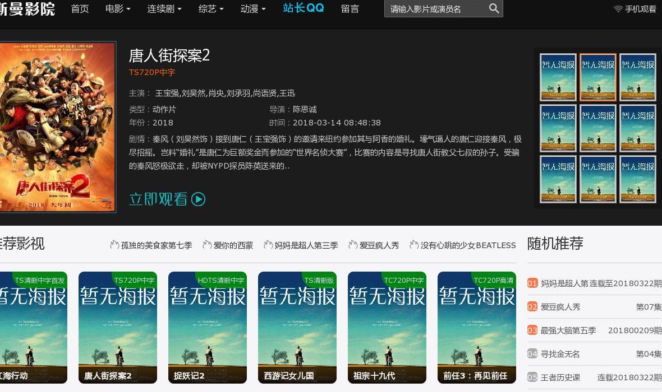This screenshot has width=662, height=392.
Task: Expand the 动漫 dropdown menu
Action: (254, 9)
